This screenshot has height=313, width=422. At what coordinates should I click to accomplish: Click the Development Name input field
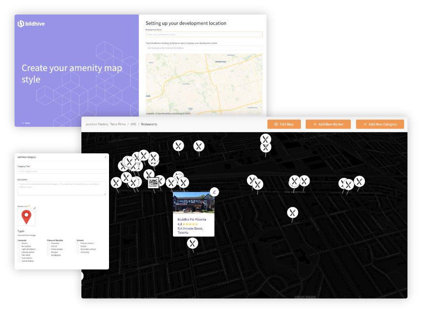[203, 34]
